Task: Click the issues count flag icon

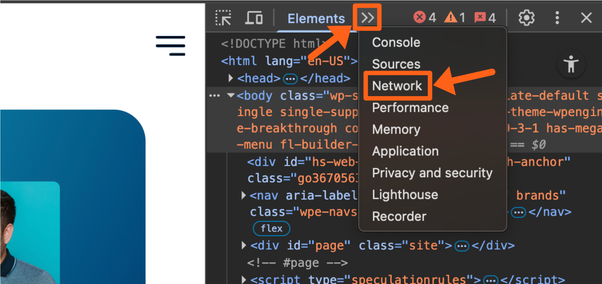Action: coord(480,17)
